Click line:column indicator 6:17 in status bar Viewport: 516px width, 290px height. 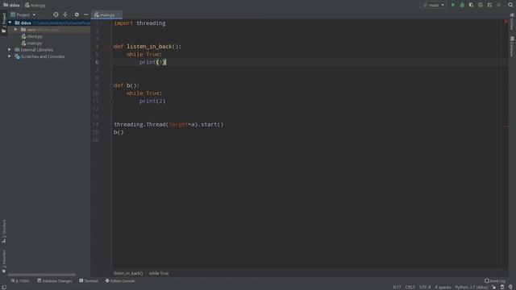(397, 287)
